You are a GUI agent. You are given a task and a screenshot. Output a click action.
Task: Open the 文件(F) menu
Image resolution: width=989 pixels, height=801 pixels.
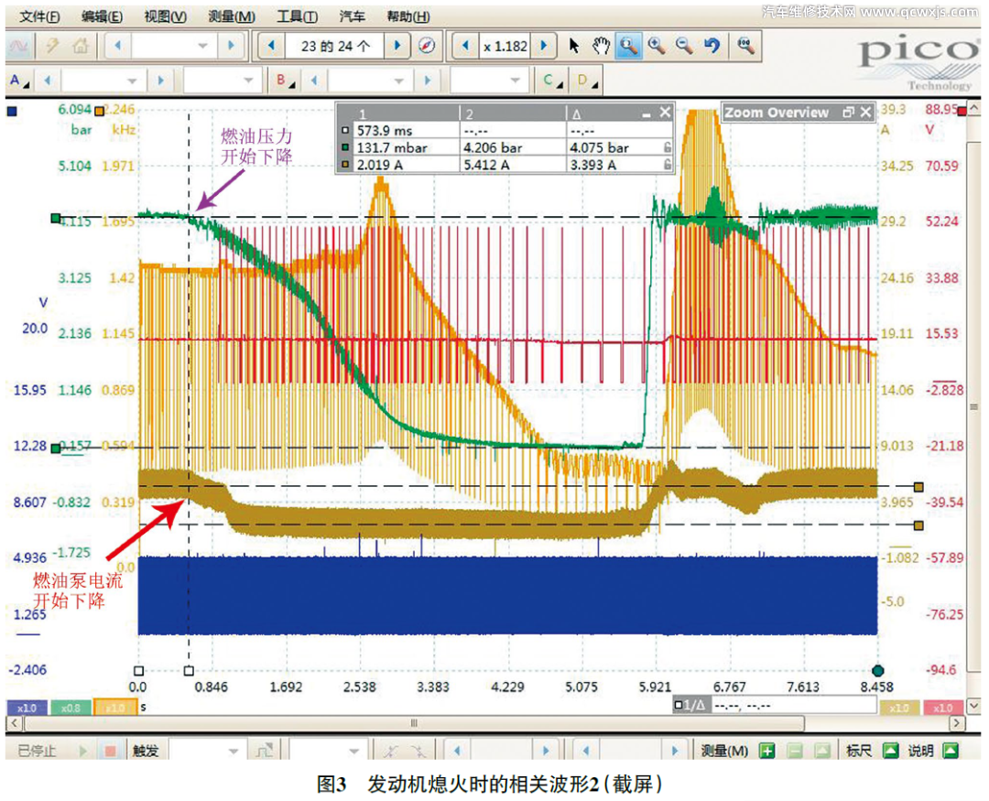point(39,16)
